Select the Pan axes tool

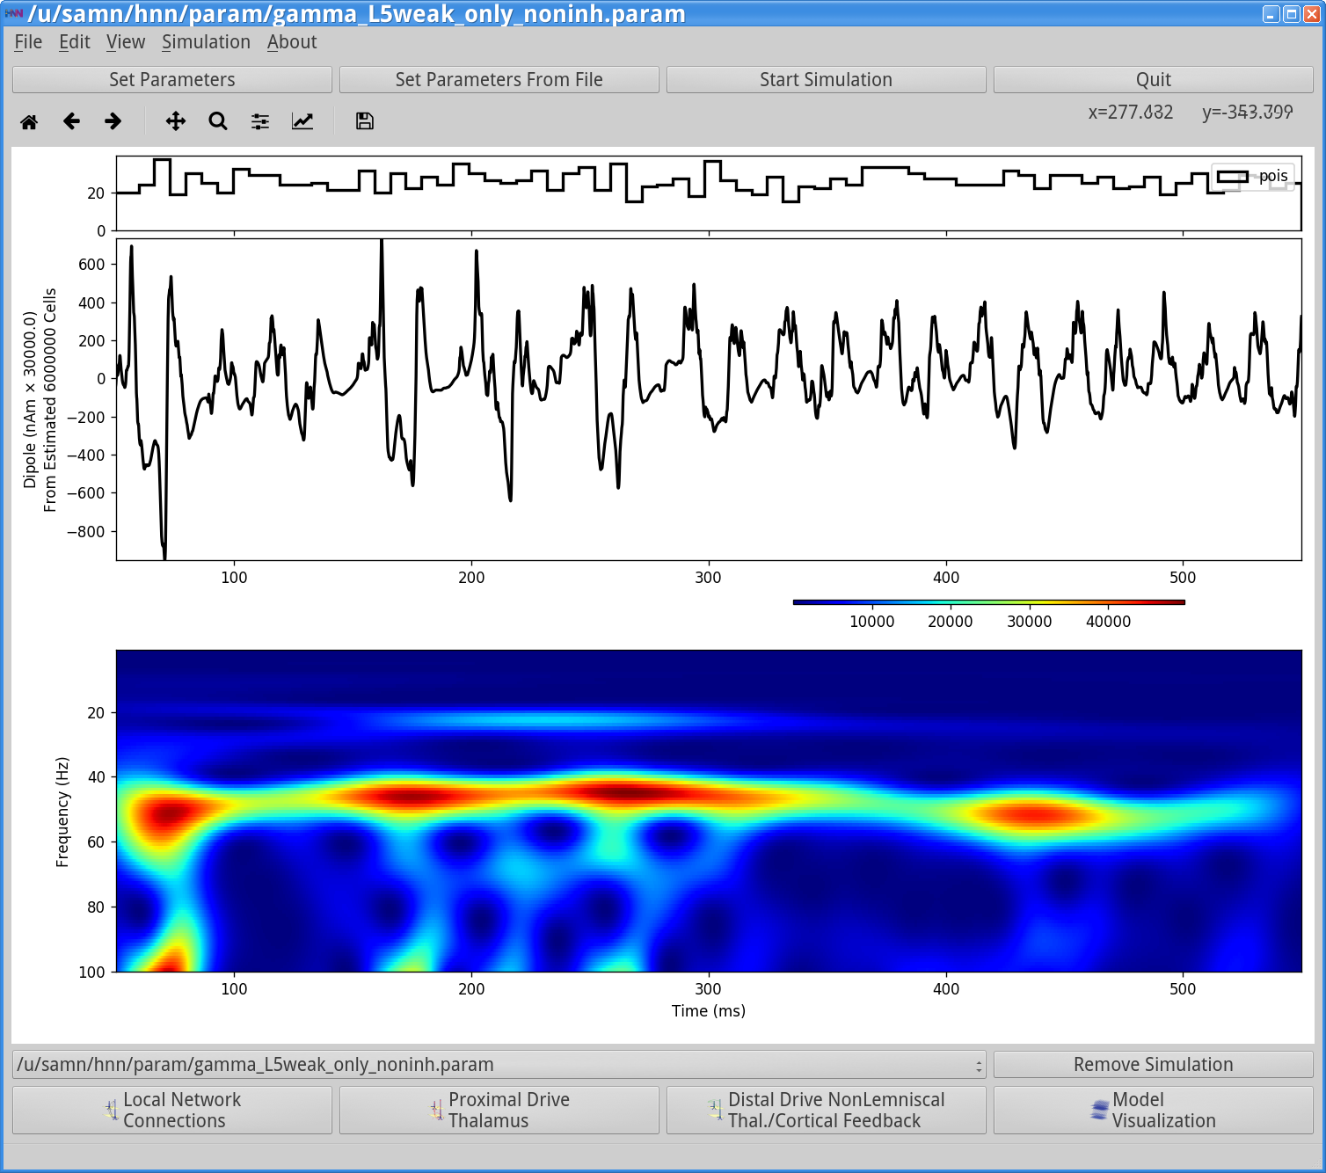[176, 121]
